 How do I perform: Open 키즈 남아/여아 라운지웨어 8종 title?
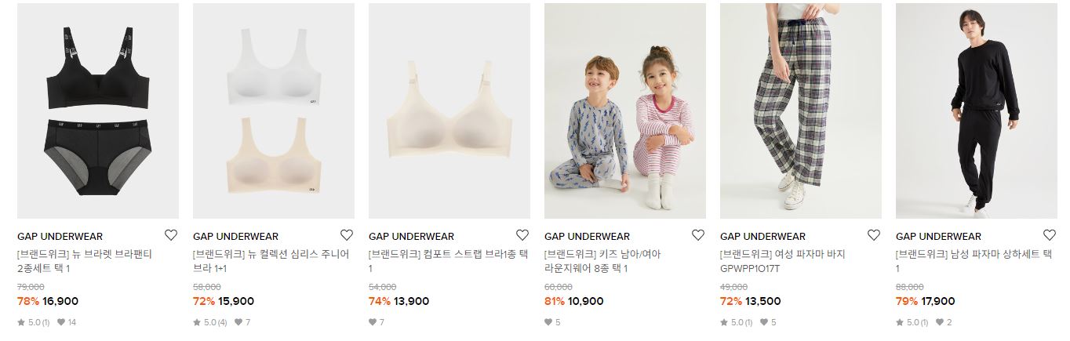[602, 262]
